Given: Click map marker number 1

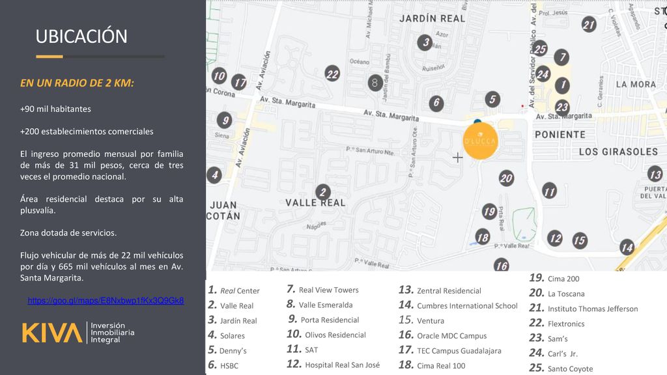Looking at the screenshot, I should point(562,85).
